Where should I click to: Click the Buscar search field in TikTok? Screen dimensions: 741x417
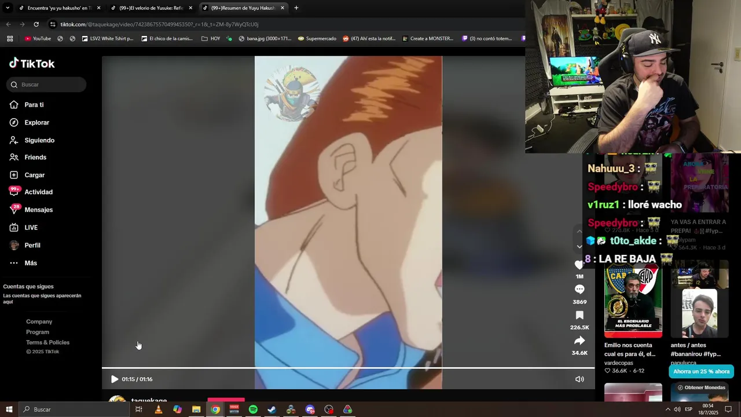click(x=46, y=85)
